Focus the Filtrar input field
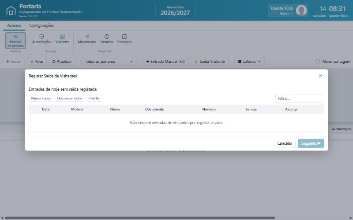Screen dimensions: 353x220 pos(300,98)
